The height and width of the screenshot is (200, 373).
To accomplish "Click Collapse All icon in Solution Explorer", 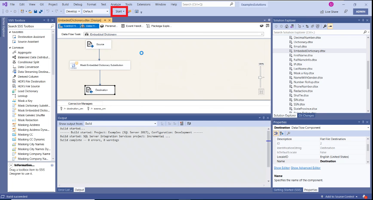I will coord(312,26).
